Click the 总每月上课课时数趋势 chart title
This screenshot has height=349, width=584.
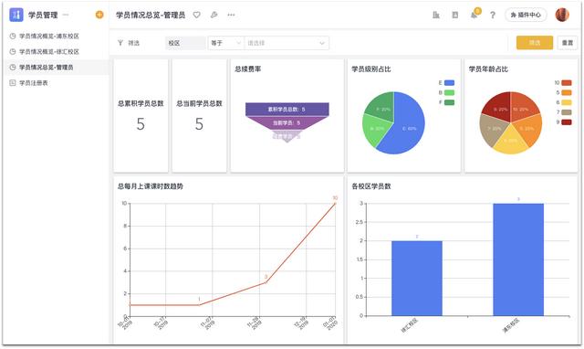click(151, 186)
